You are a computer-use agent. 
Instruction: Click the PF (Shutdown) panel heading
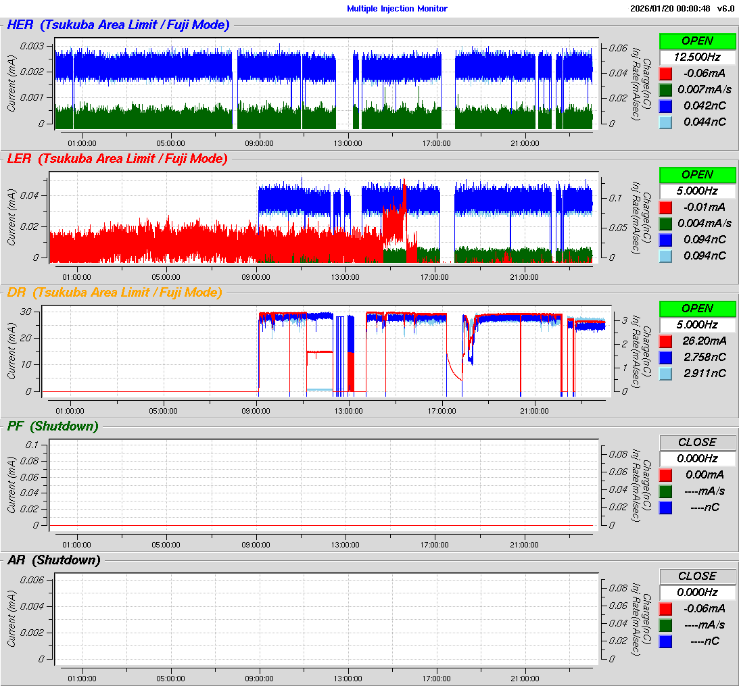pyautogui.click(x=52, y=426)
